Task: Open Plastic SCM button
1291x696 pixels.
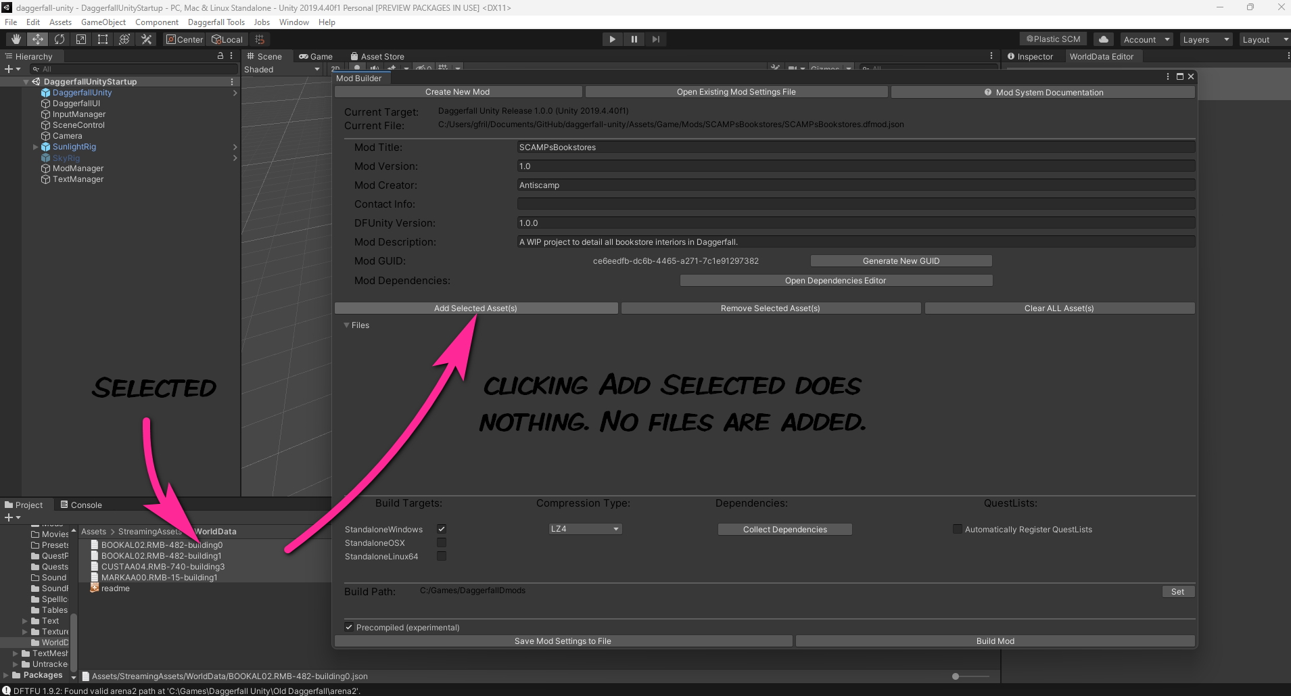Action: coord(1053,39)
